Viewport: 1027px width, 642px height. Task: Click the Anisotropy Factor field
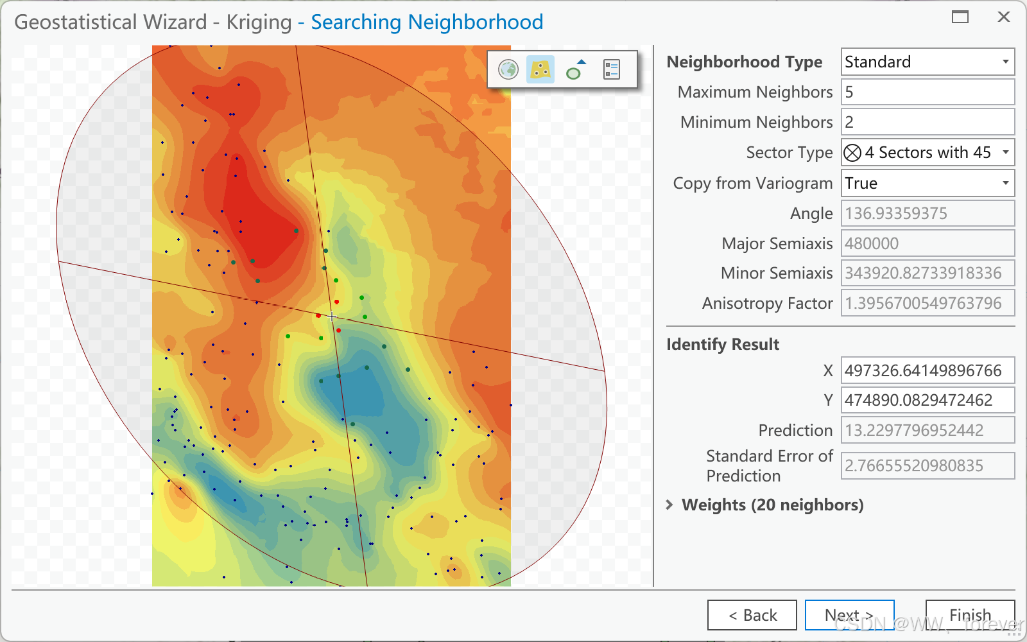click(x=928, y=303)
